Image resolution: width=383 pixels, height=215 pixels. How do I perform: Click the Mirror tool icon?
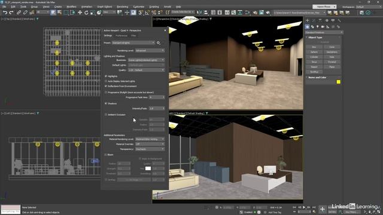pyautogui.click(x=199, y=13)
